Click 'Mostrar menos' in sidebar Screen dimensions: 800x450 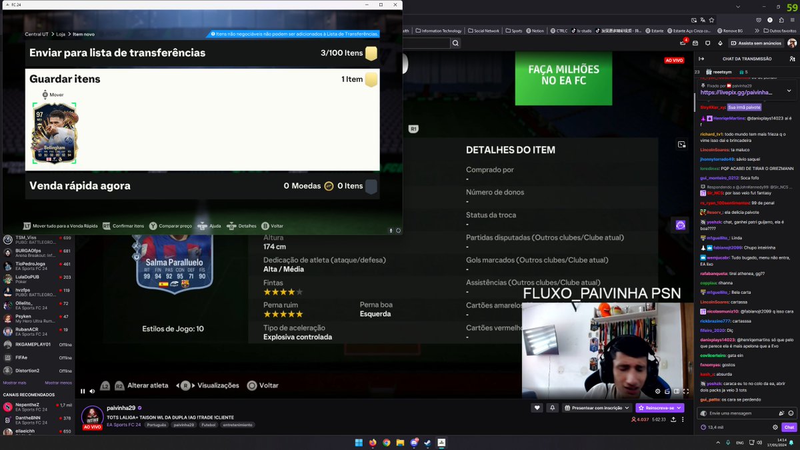[58, 383]
